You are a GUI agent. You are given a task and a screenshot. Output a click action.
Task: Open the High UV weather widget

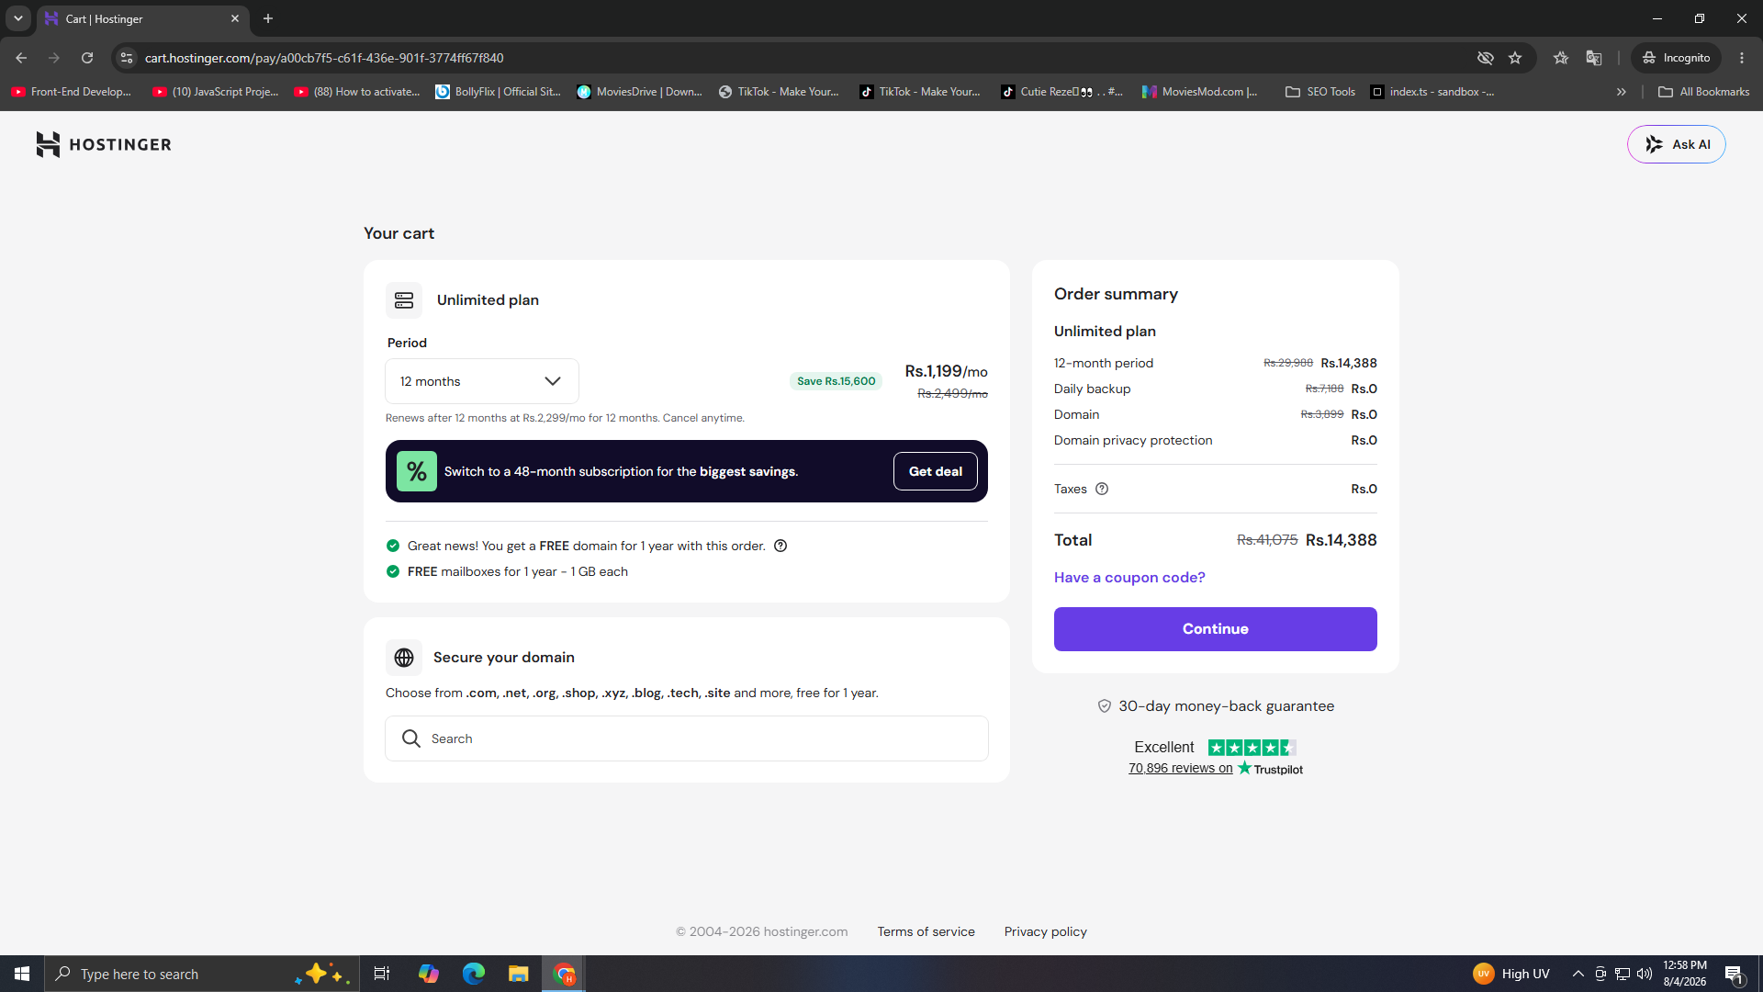(x=1510, y=974)
